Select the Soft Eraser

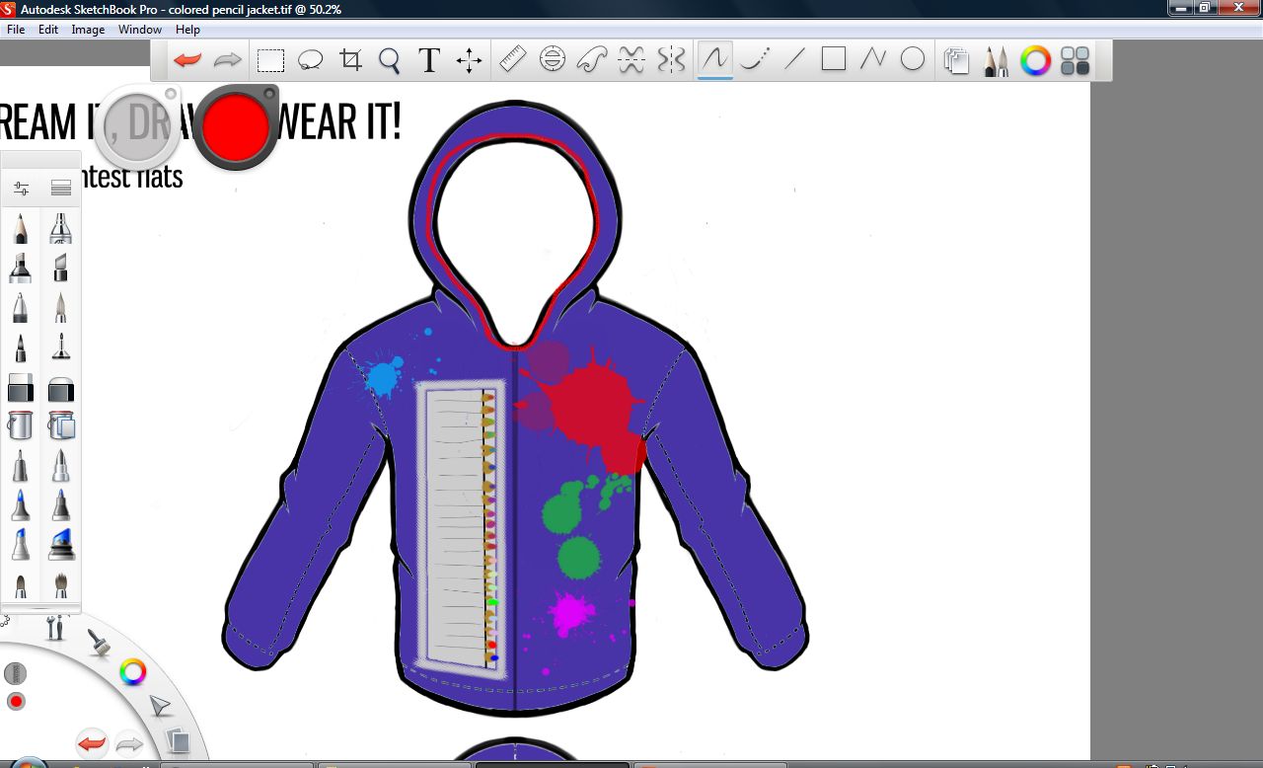tap(61, 388)
